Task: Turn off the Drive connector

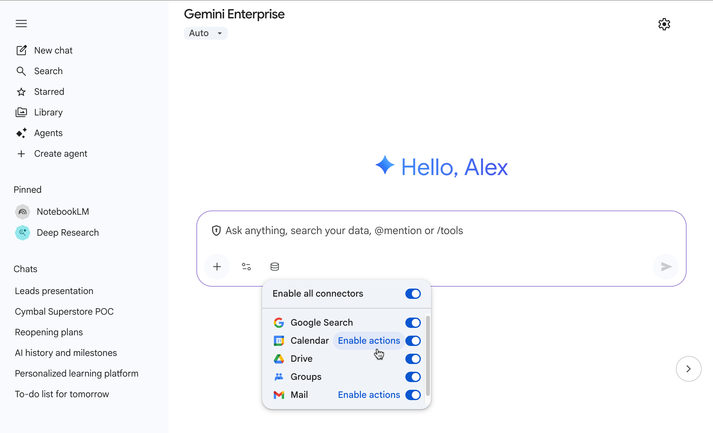Action: [x=413, y=359]
